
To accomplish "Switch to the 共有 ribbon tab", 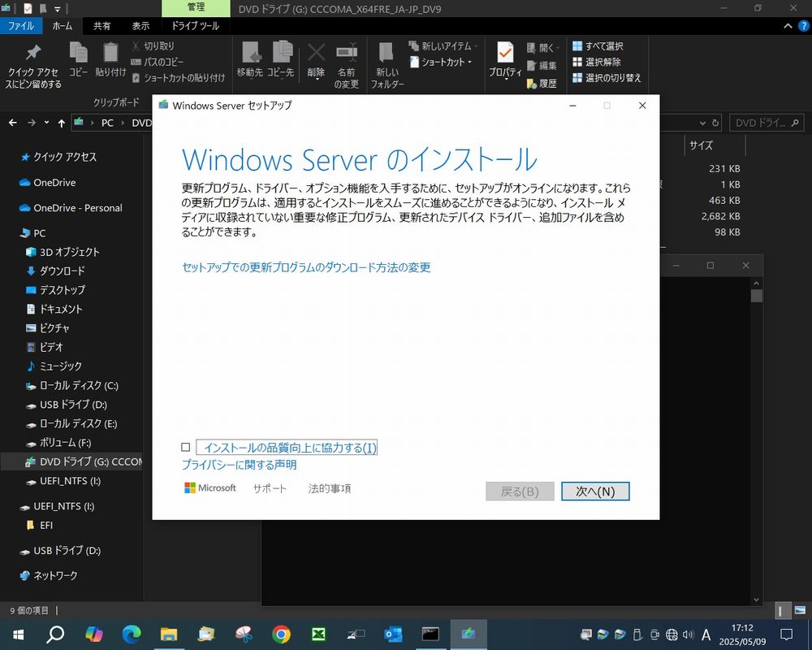I will coord(101,26).
